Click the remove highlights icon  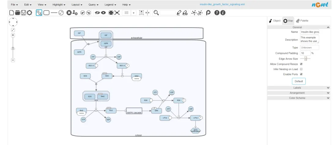(x=185, y=13)
